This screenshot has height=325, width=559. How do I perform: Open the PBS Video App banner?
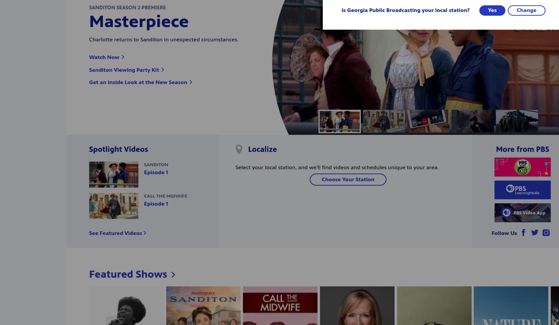[x=522, y=213]
